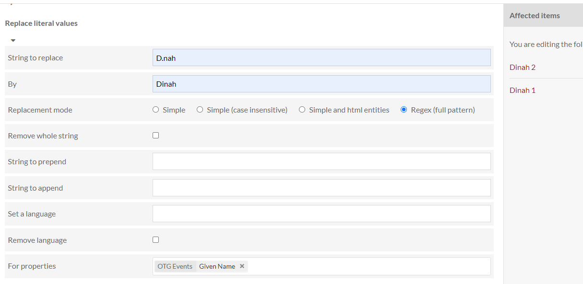This screenshot has height=284, width=583.
Task: Select Regex (full pattern) mode
Action: point(404,110)
